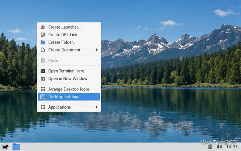Click the 14:37 panel clock
Image resolution: width=241 pixels, height=151 pixels.
click(232, 147)
